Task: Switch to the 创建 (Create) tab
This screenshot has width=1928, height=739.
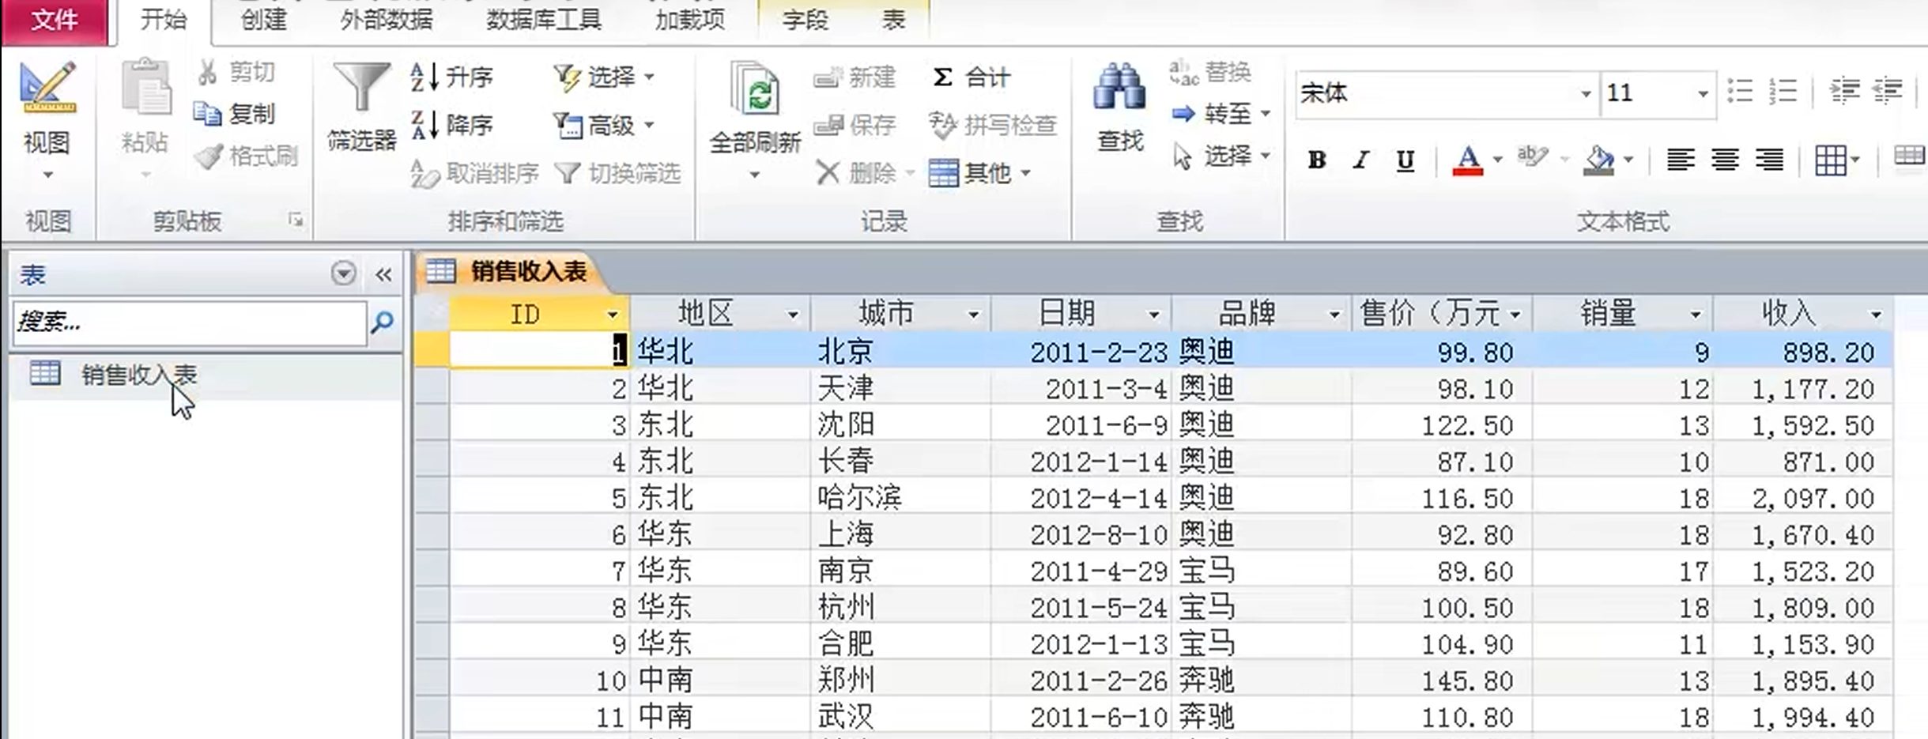Action: coord(264,20)
